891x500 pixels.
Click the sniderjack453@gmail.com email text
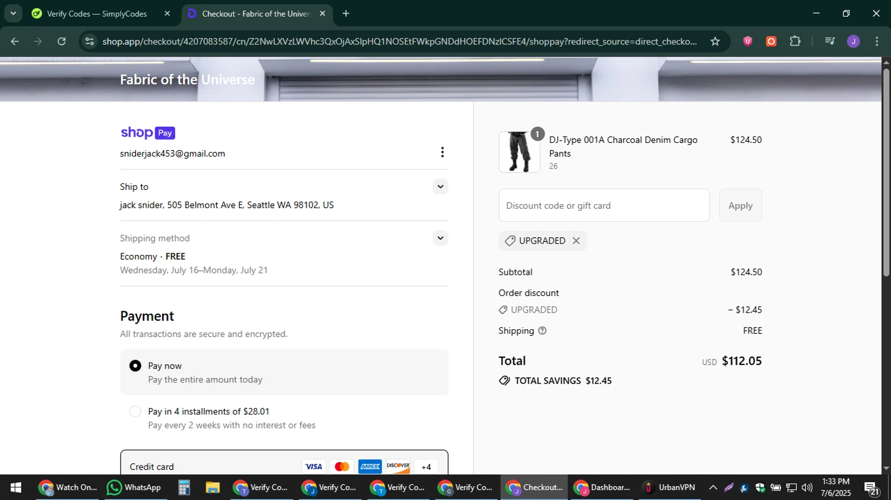pyautogui.click(x=172, y=154)
